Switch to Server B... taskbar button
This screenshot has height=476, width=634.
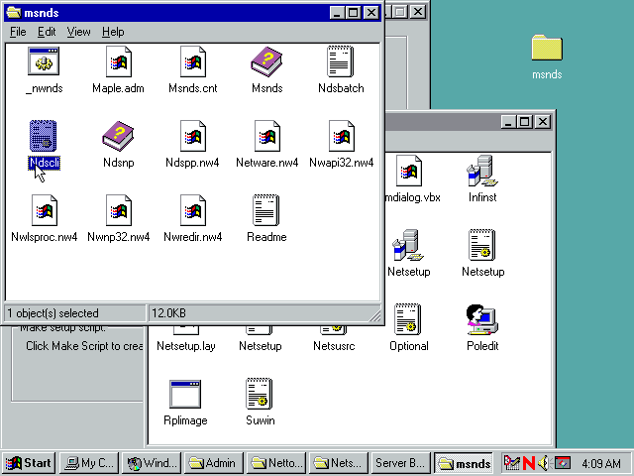tap(400, 463)
